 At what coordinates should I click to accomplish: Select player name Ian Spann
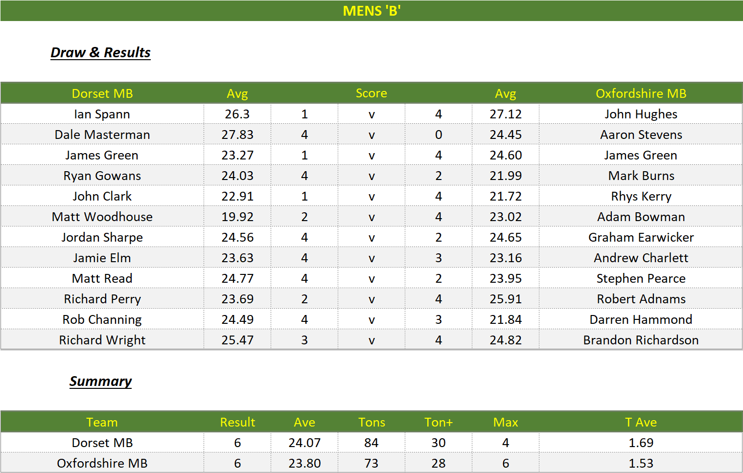tap(102, 114)
